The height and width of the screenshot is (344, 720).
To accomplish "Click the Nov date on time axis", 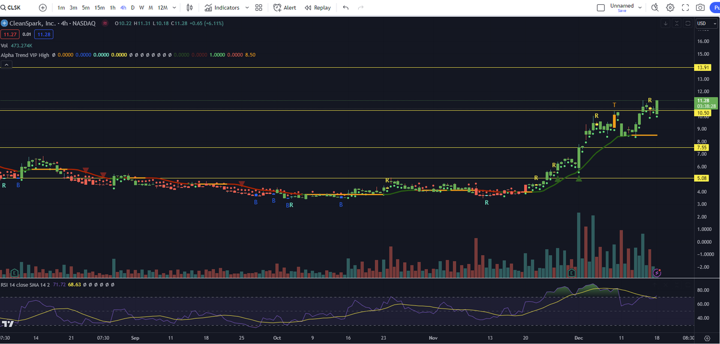I will coord(434,338).
